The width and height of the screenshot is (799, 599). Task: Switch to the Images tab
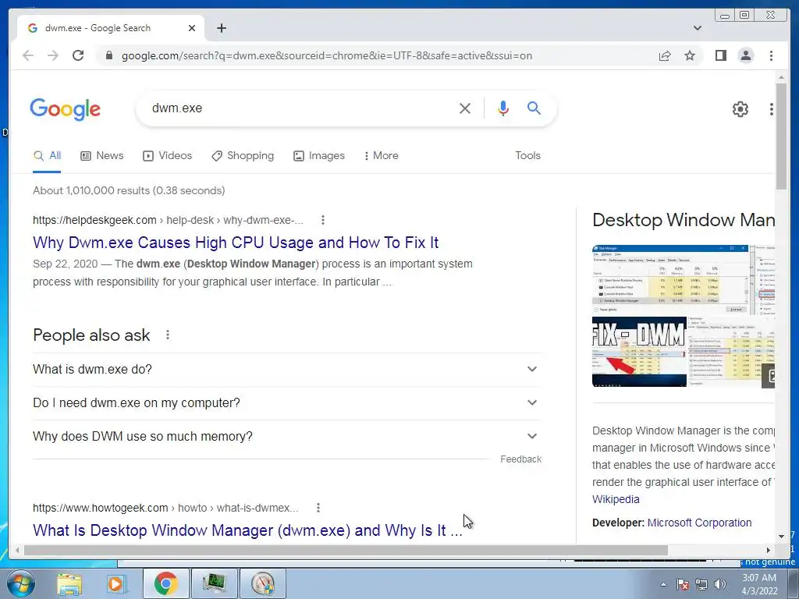319,156
